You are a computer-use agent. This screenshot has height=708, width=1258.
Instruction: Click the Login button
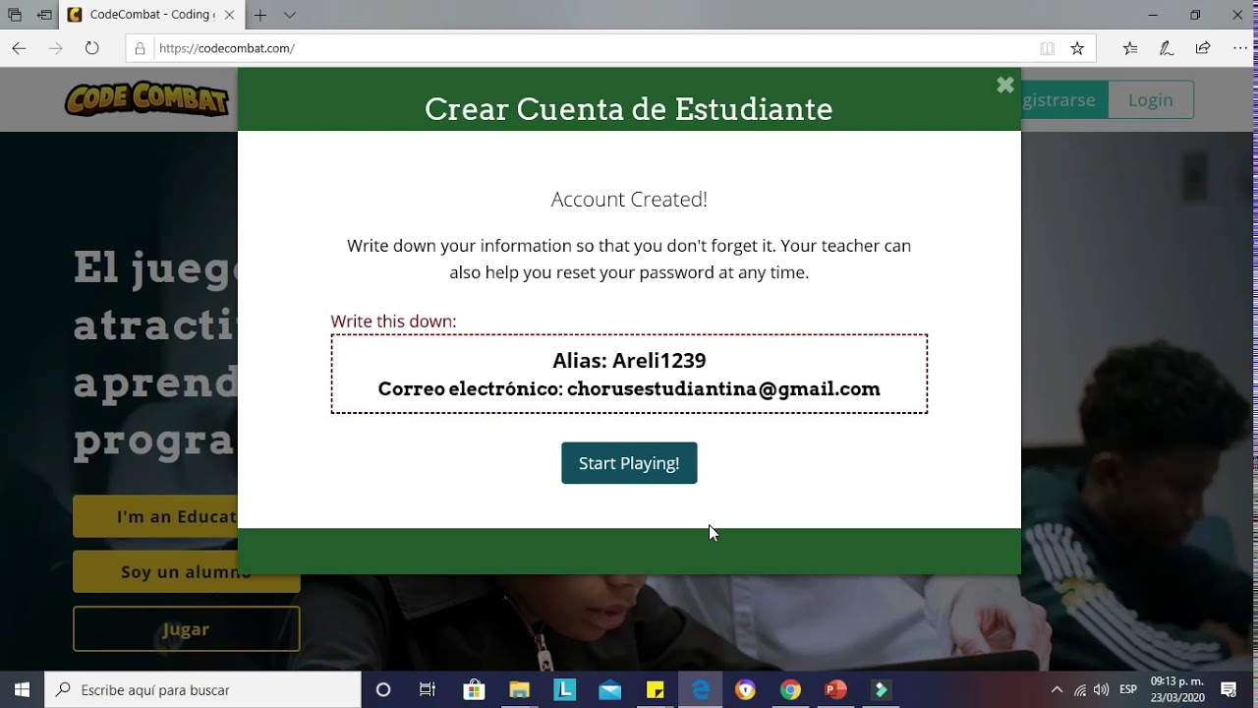click(x=1151, y=99)
